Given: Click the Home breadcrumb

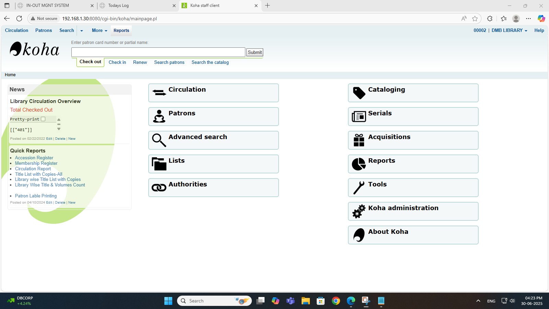Looking at the screenshot, I should click(10, 75).
